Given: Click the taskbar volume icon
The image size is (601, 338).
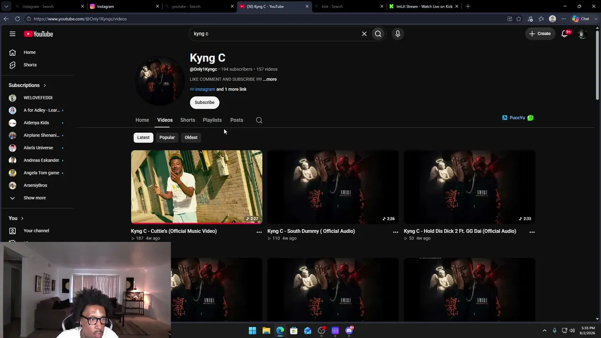Looking at the screenshot, I should point(572,330).
